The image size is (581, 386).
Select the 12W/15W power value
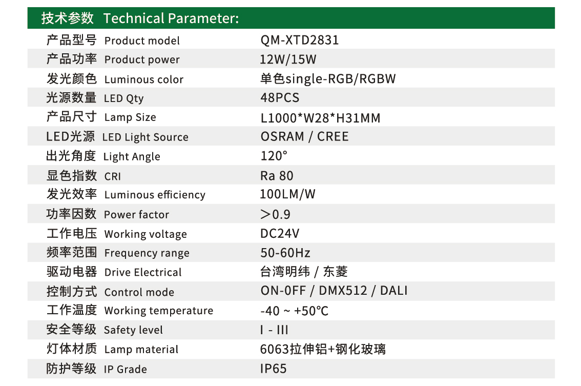[288, 59]
